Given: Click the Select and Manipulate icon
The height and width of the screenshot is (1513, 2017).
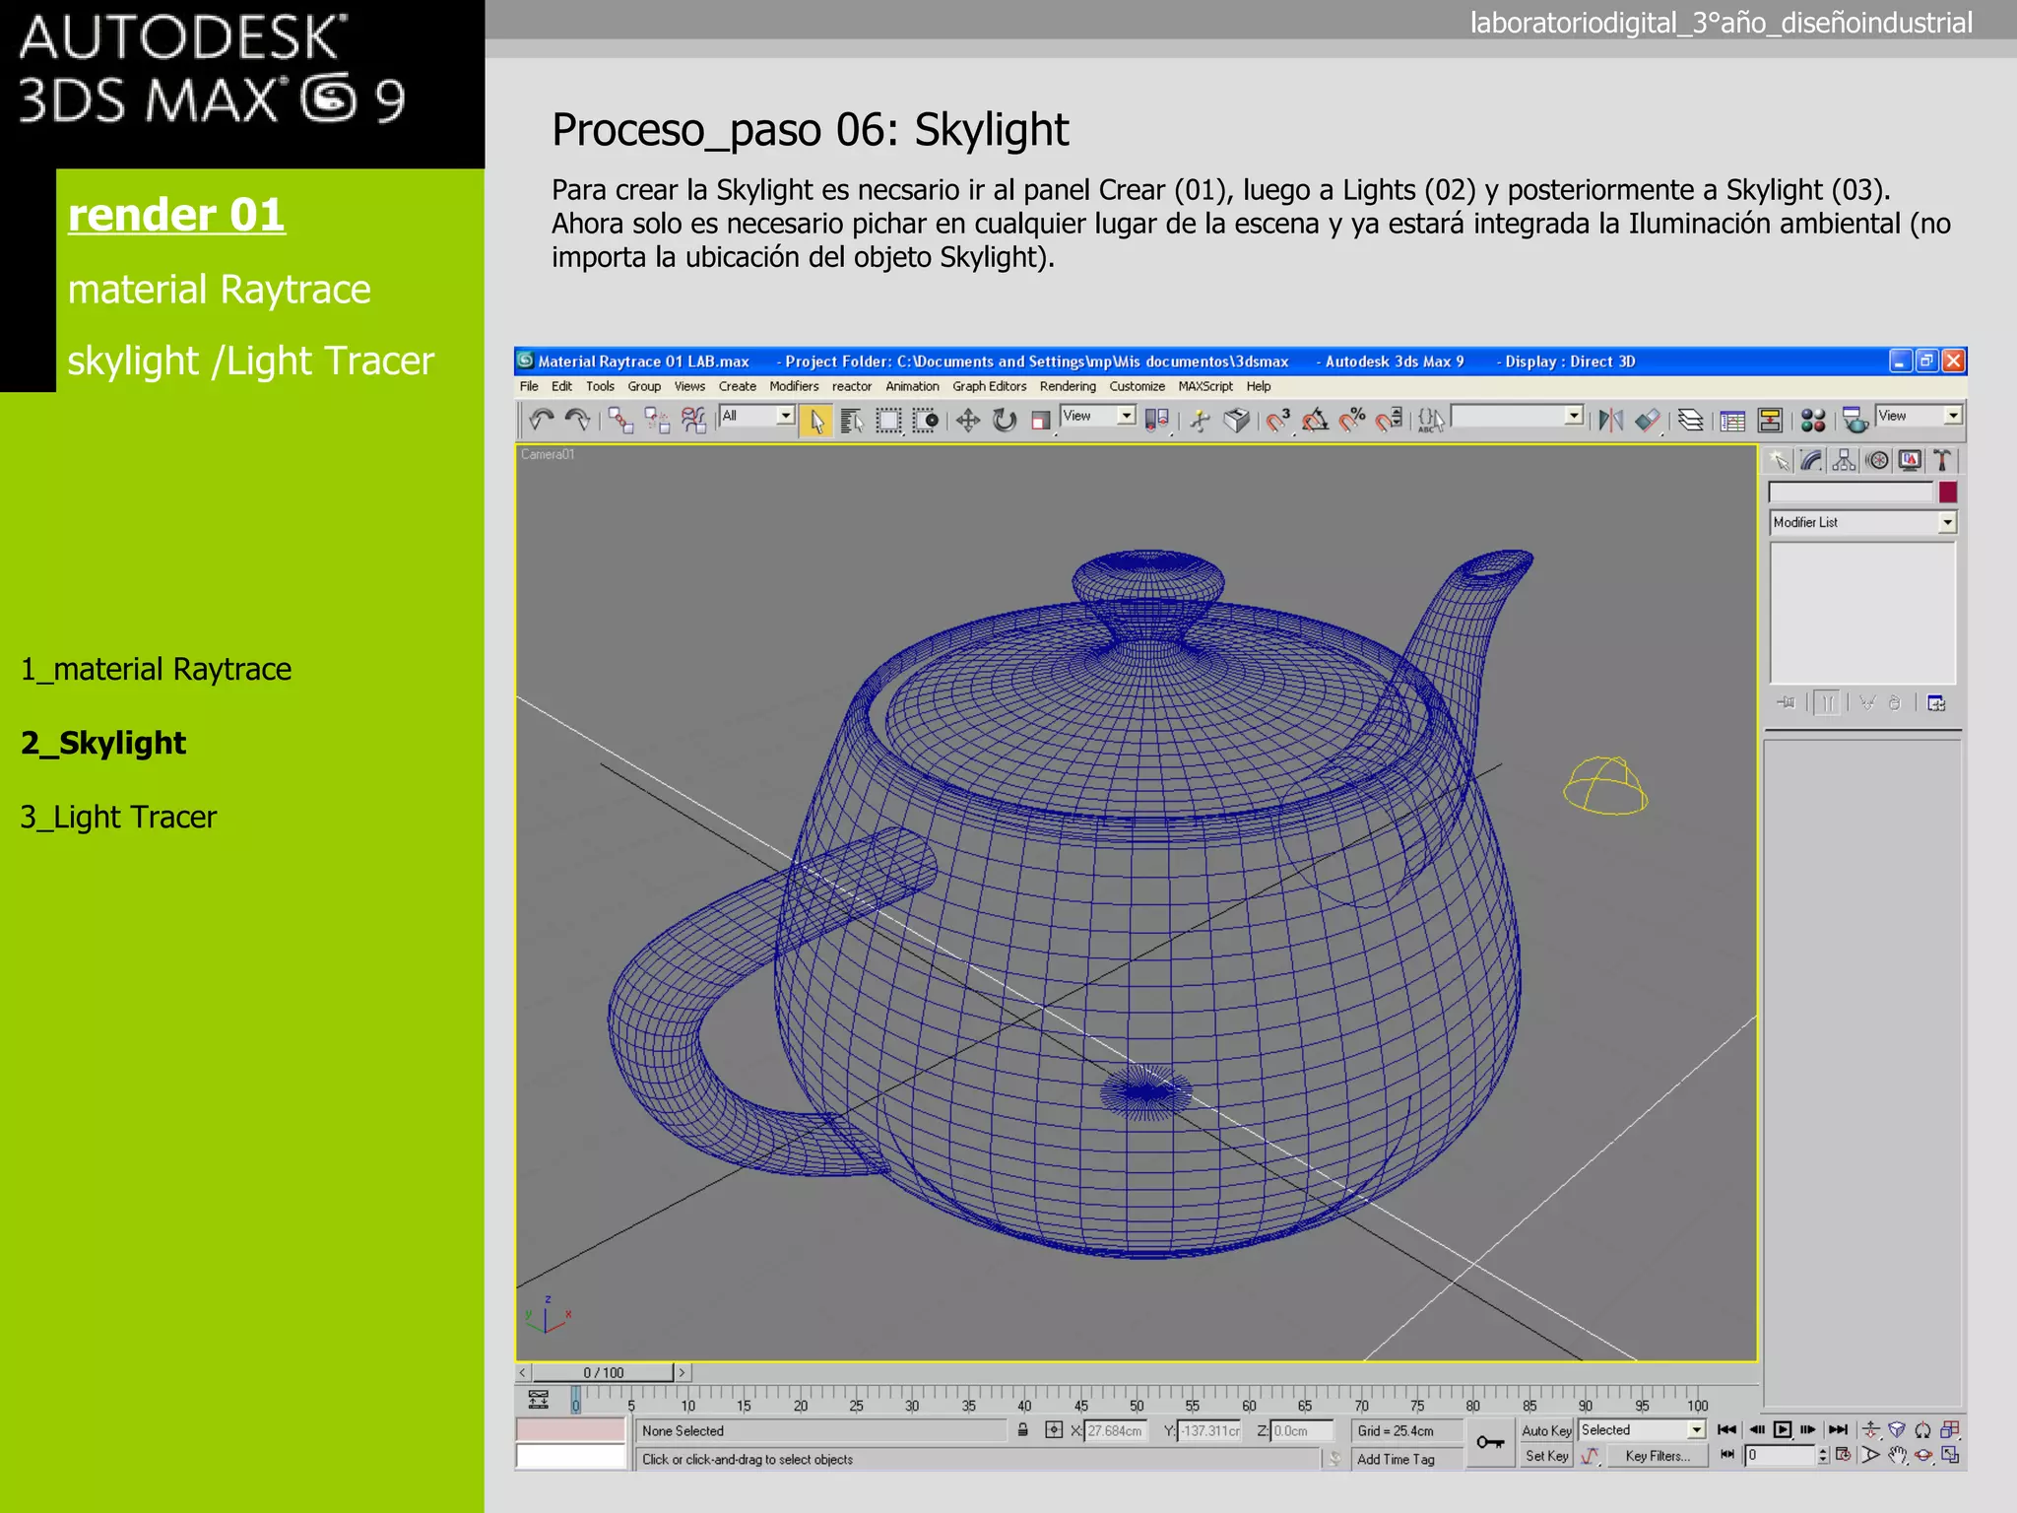Looking at the screenshot, I should pos(1200,421).
